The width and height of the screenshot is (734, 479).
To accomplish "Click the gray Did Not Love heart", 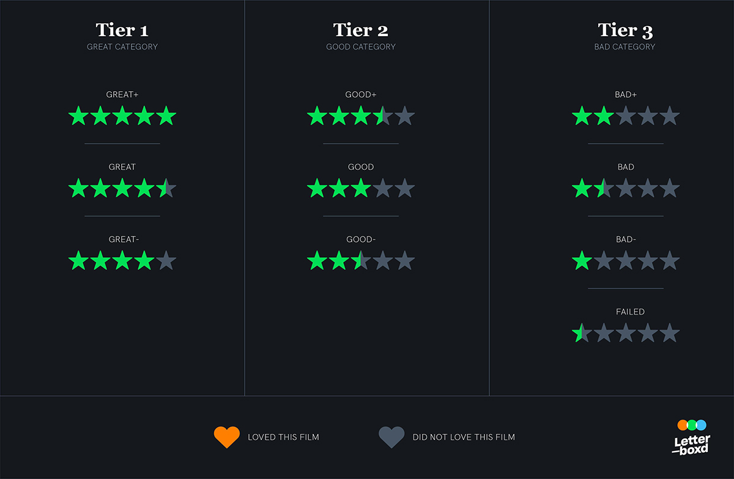I will (x=391, y=437).
